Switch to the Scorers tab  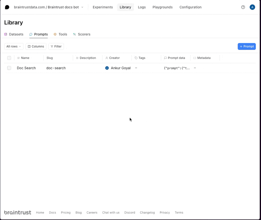point(82,34)
